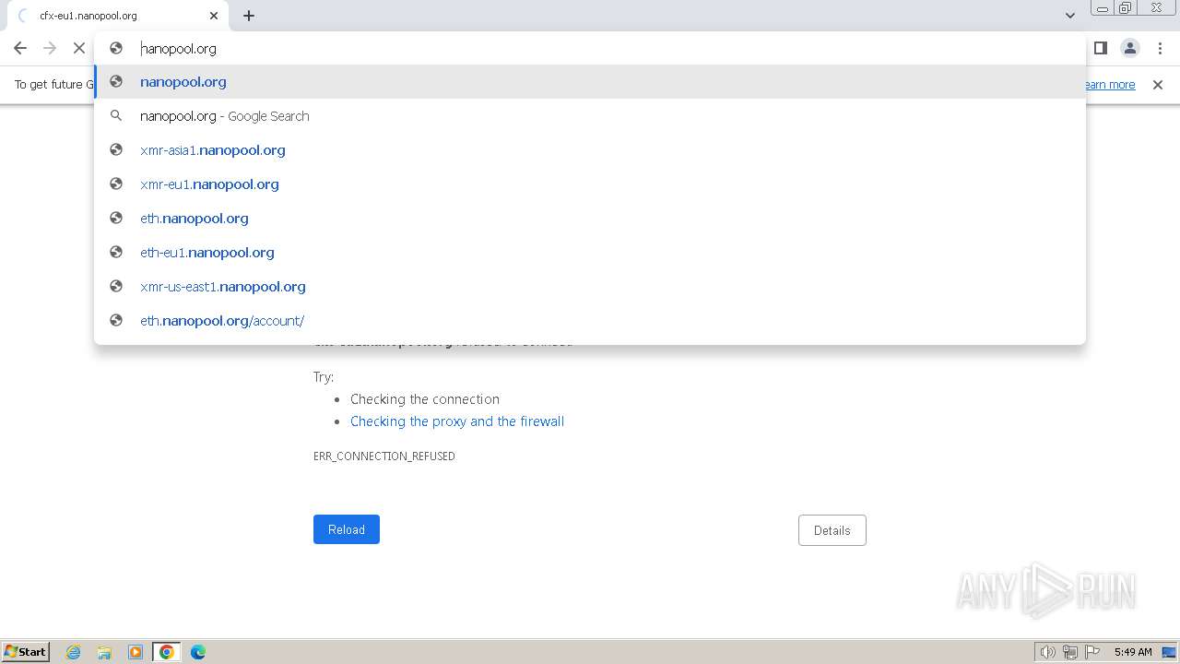Click globe icon beside eth-eu1 suggestion
Image resolution: width=1180 pixels, height=664 pixels.
coord(116,253)
